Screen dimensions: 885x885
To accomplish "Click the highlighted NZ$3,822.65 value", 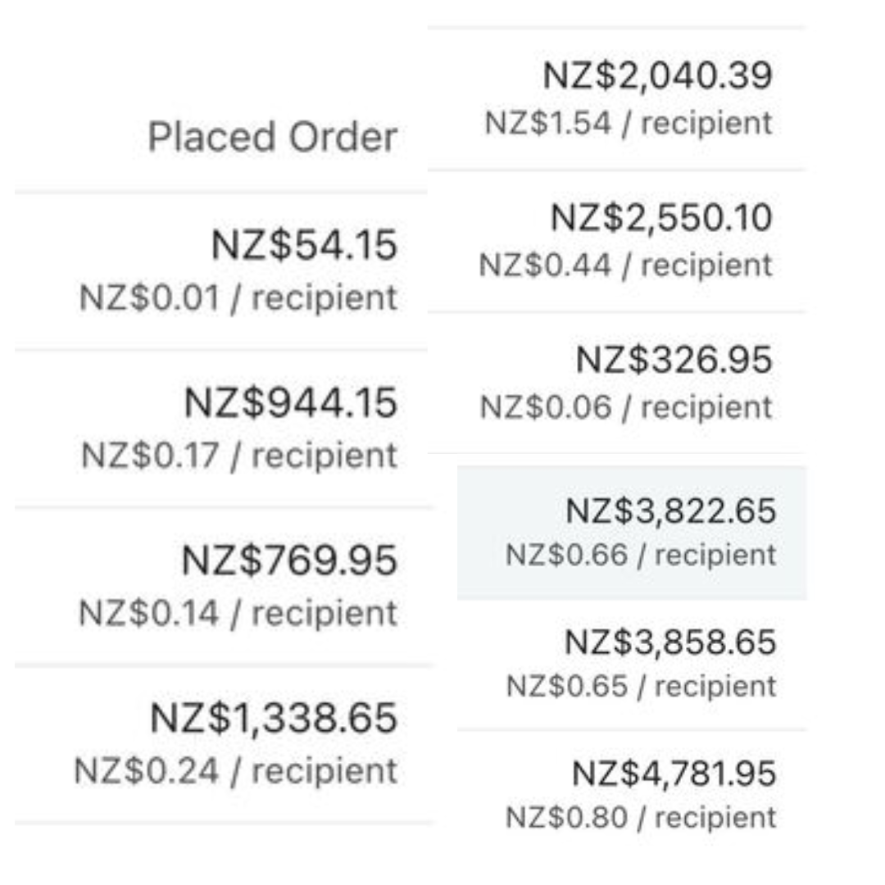I will [x=670, y=511].
